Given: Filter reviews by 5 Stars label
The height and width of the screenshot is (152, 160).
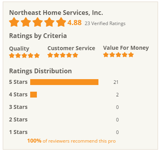Looking at the screenshot, I should 18,82.
